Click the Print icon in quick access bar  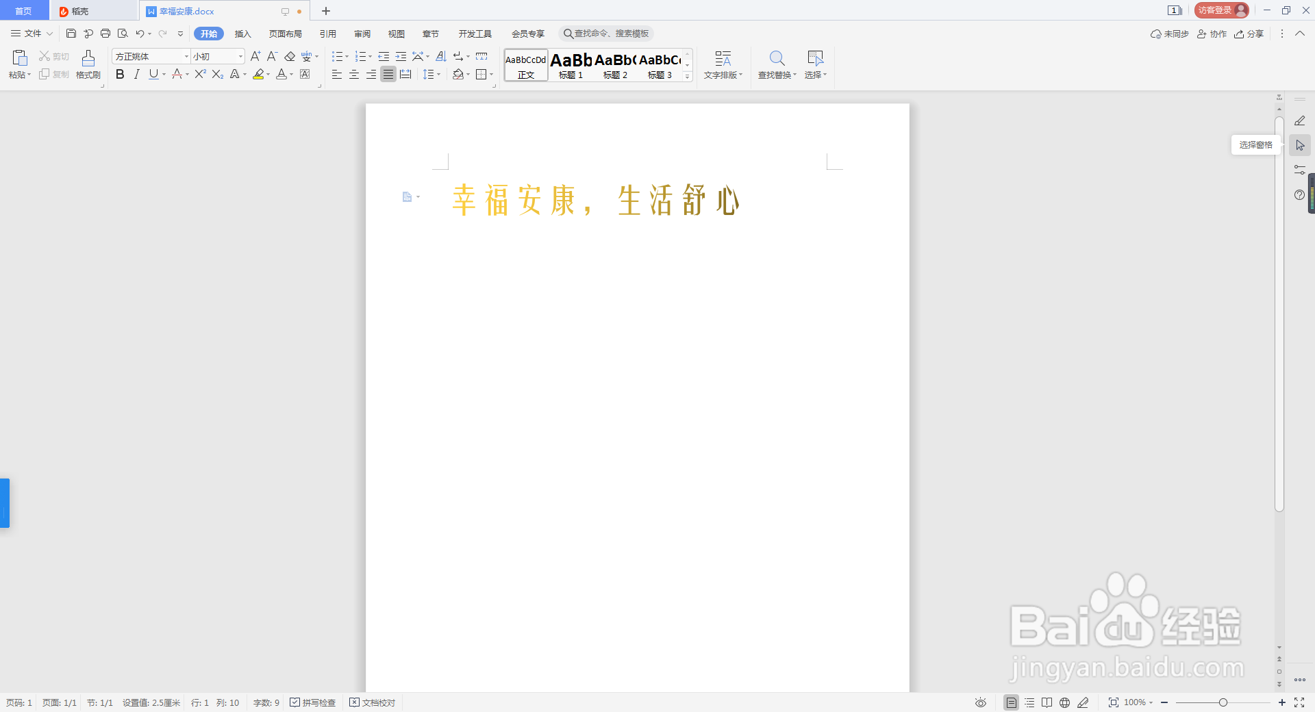point(105,33)
